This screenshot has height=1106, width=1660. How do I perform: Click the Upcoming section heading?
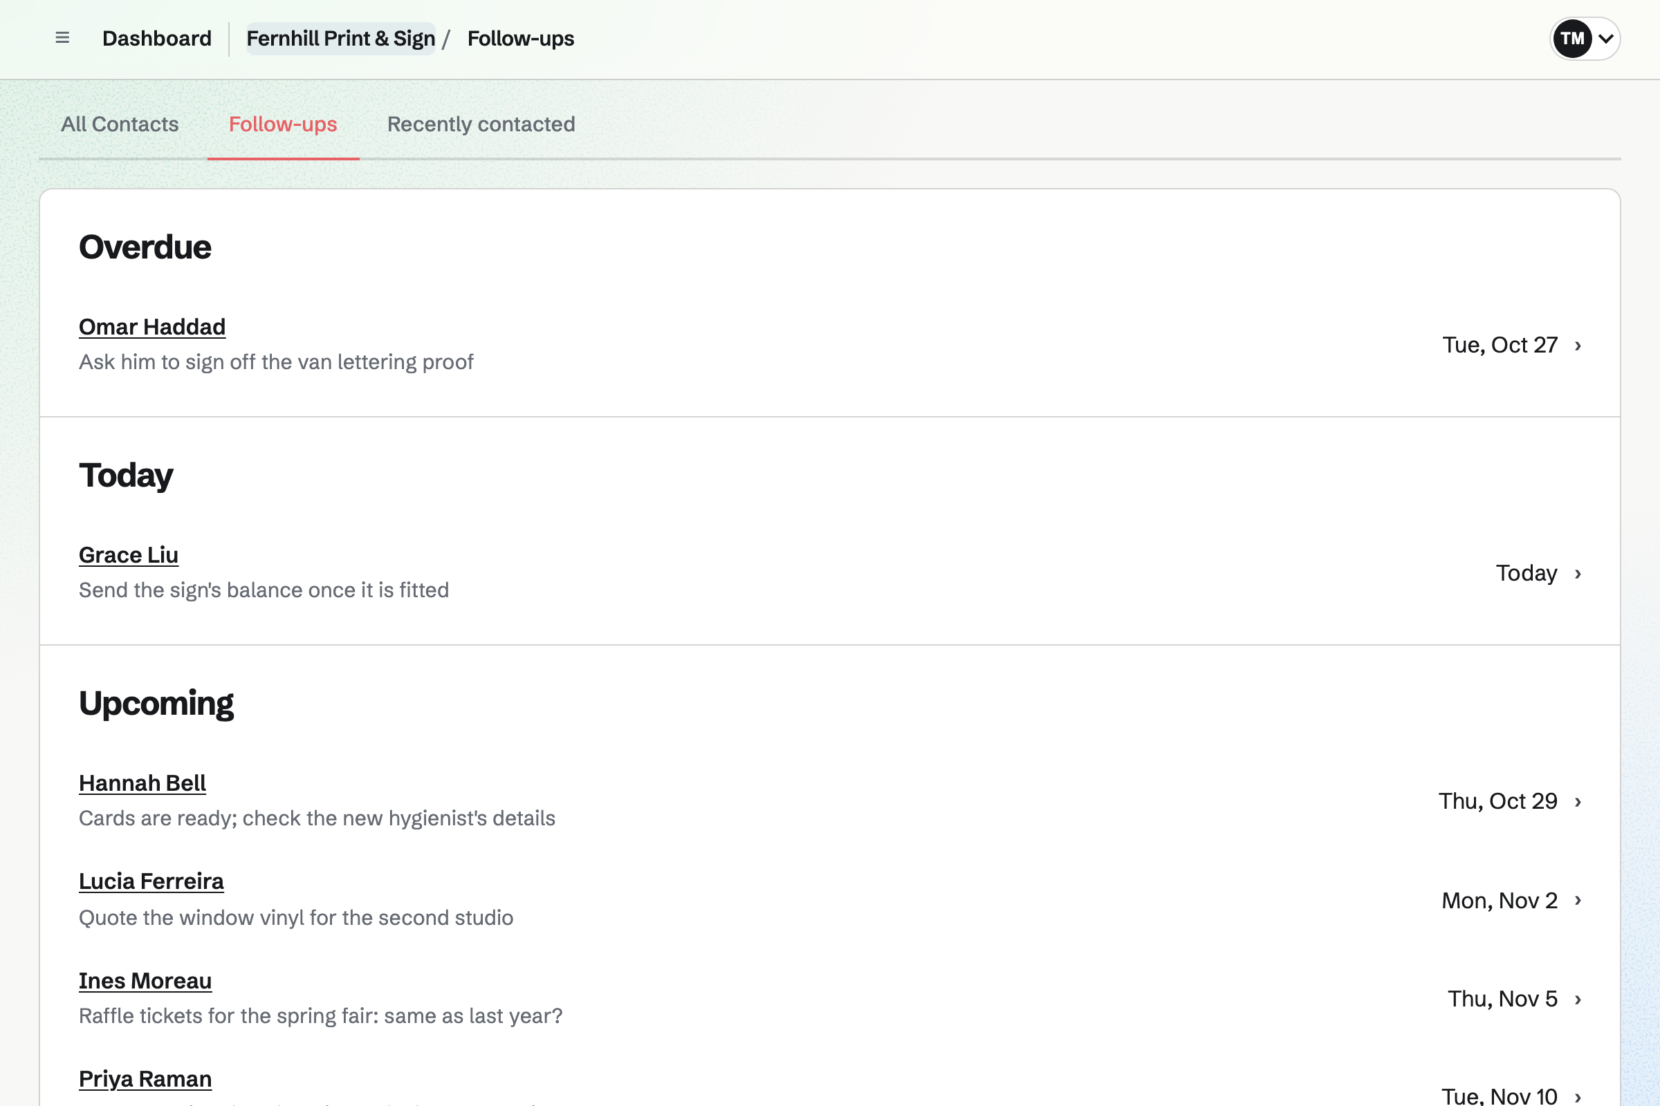click(x=156, y=704)
